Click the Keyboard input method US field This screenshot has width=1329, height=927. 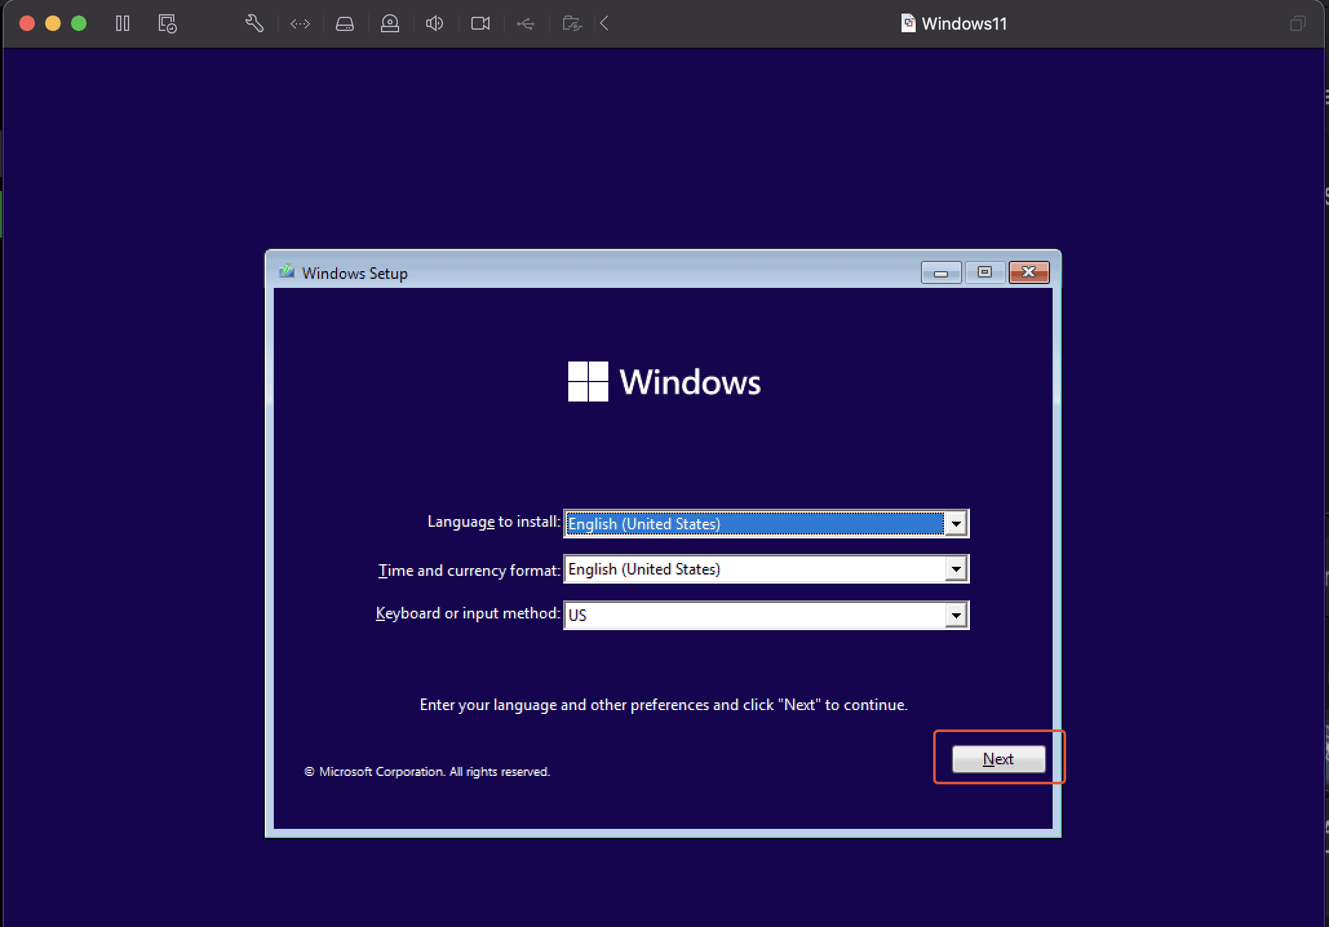point(766,615)
